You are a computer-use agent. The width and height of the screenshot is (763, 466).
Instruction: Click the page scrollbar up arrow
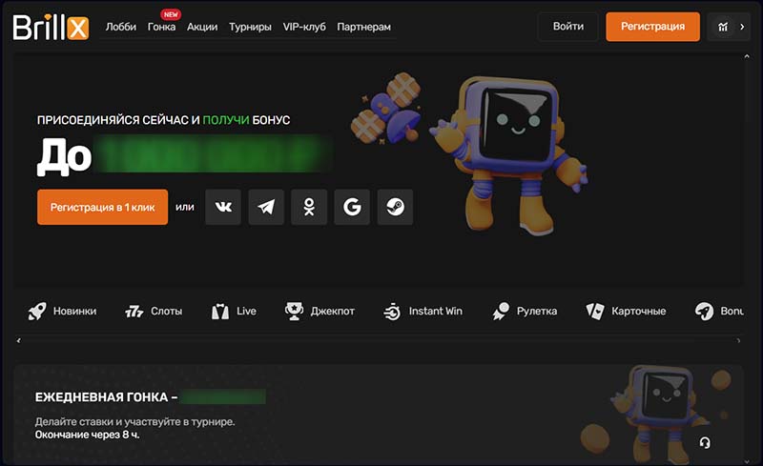(x=747, y=56)
